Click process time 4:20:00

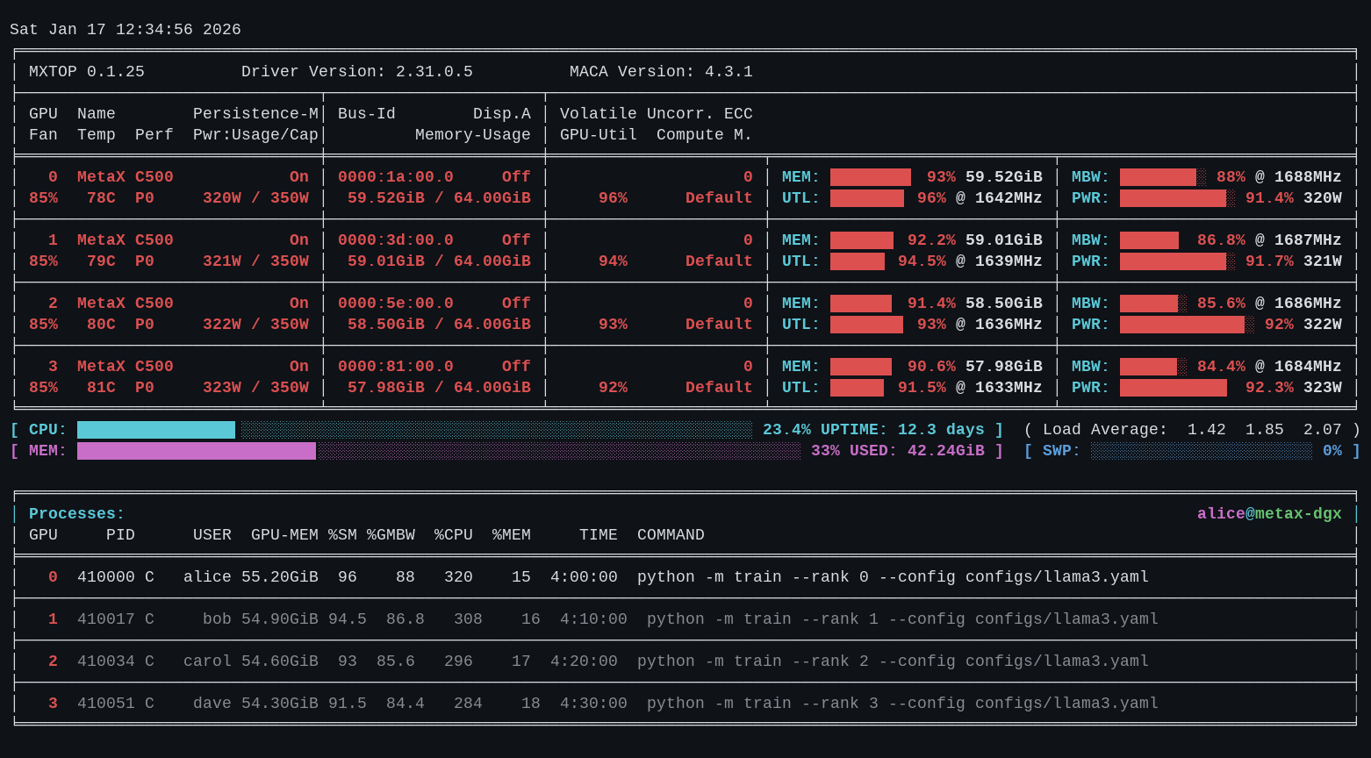(x=584, y=661)
